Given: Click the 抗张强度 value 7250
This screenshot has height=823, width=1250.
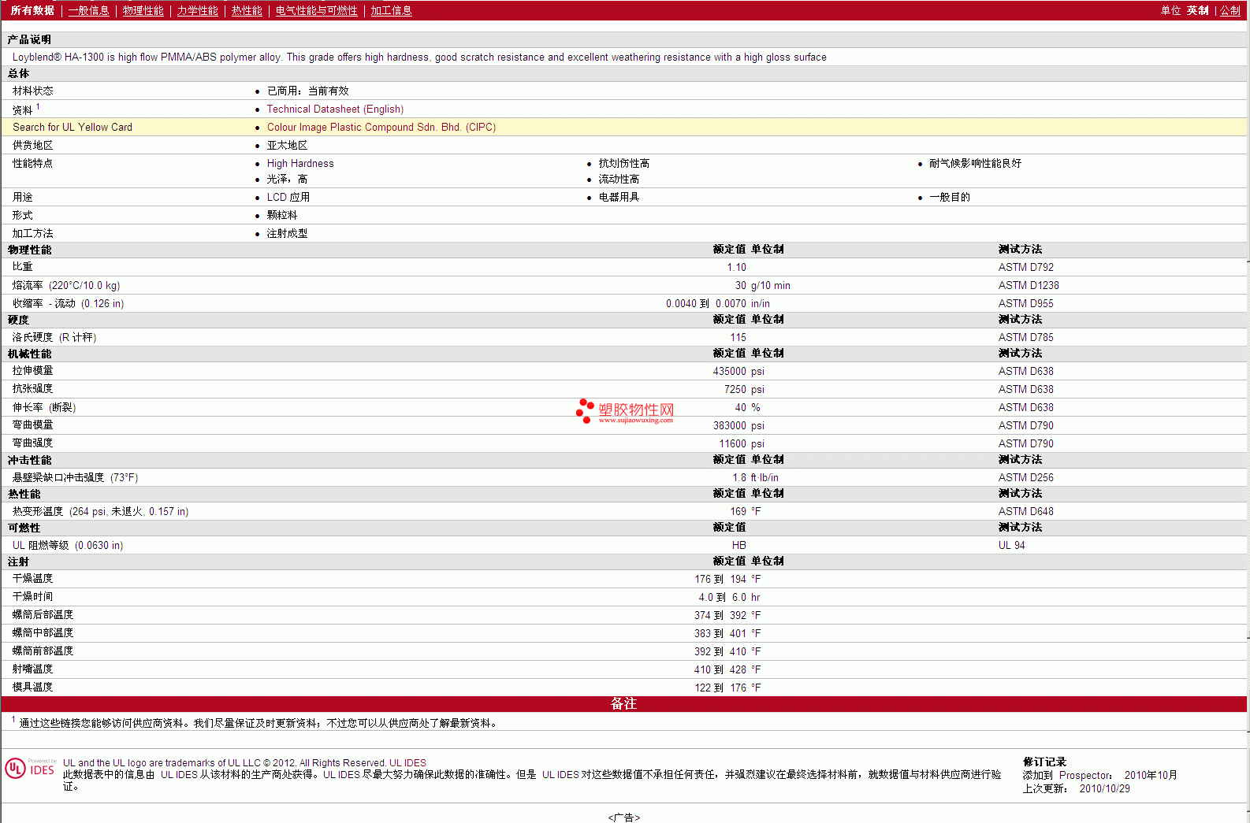Looking at the screenshot, I should pyautogui.click(x=735, y=389).
